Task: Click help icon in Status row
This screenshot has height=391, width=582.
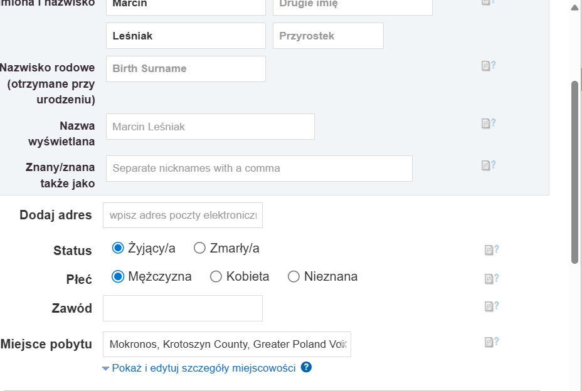Action: 491,250
